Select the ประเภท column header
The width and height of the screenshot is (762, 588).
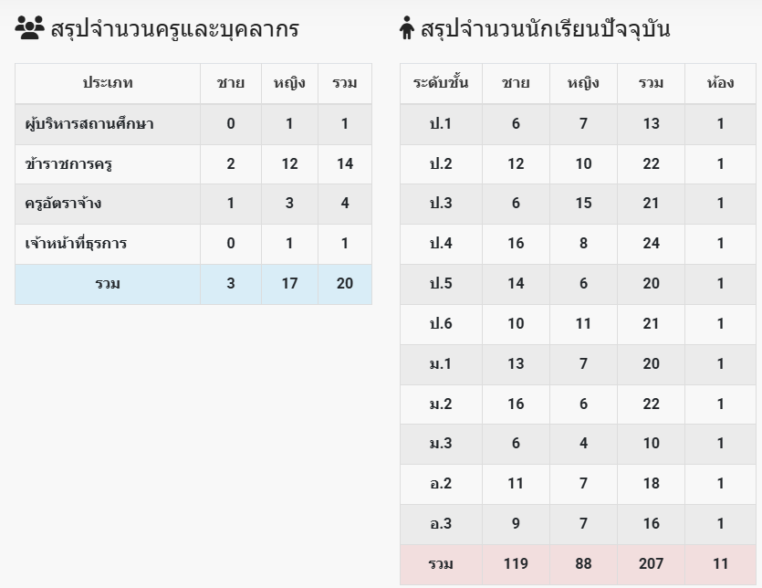(x=108, y=83)
